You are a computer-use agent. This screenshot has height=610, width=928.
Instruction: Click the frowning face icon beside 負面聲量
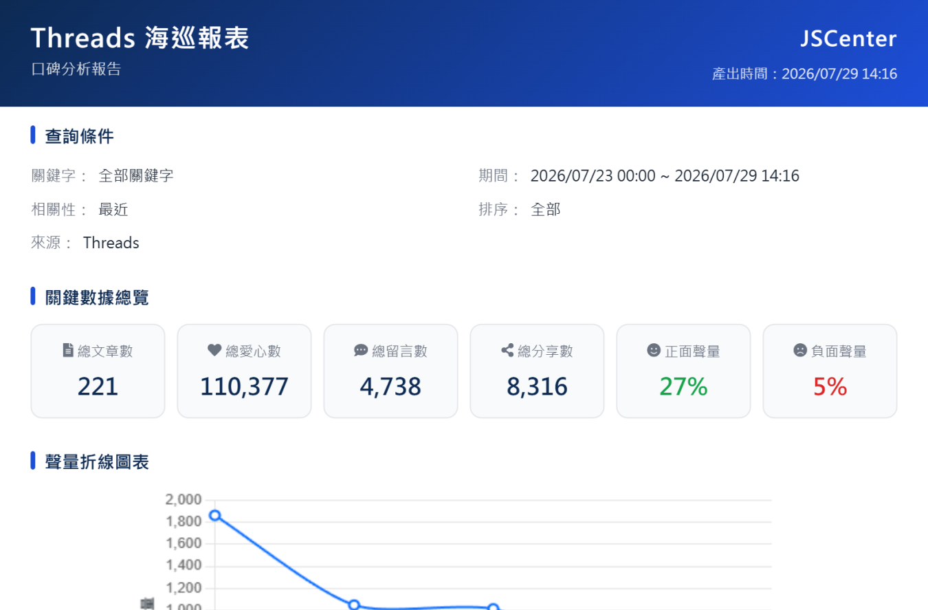pos(800,351)
